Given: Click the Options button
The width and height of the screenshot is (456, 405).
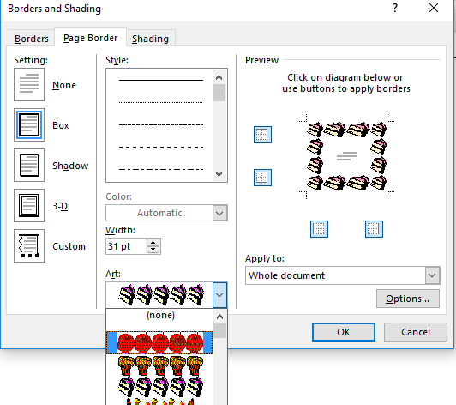Looking at the screenshot, I should pos(408,299).
